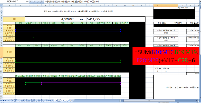Click the 캐시무기 header cell
This screenshot has height=103, width=201.
coord(125,23)
